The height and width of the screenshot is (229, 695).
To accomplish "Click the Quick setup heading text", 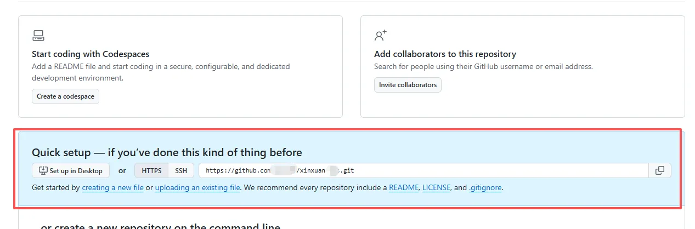I will coord(167,152).
